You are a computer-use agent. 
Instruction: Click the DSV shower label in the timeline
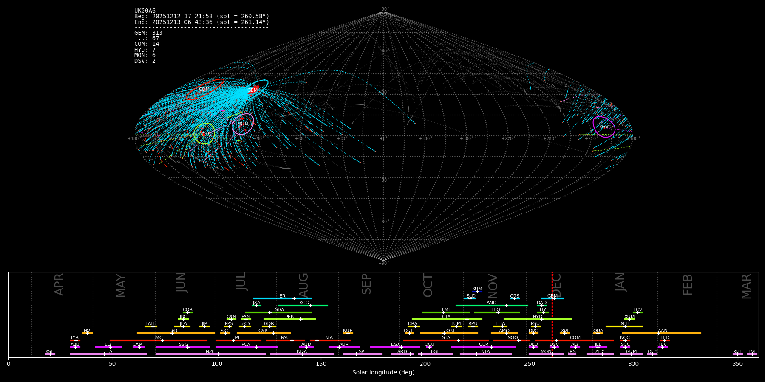554,345
